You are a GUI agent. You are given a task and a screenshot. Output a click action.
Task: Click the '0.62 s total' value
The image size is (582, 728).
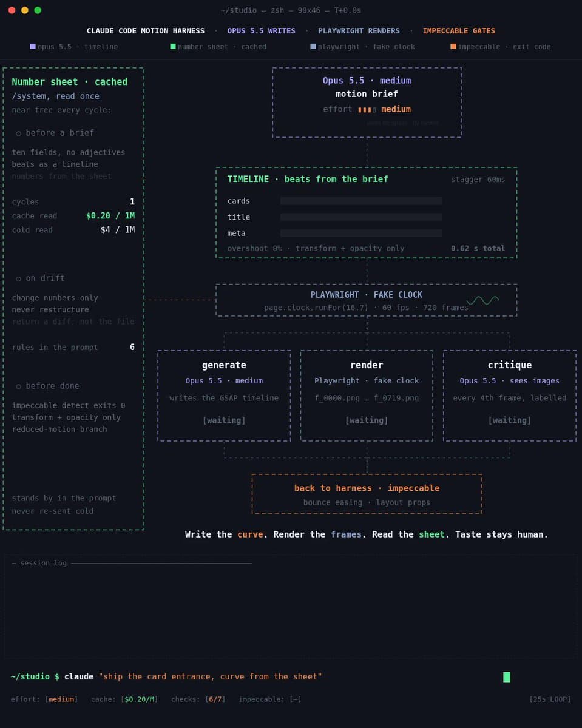(x=478, y=248)
